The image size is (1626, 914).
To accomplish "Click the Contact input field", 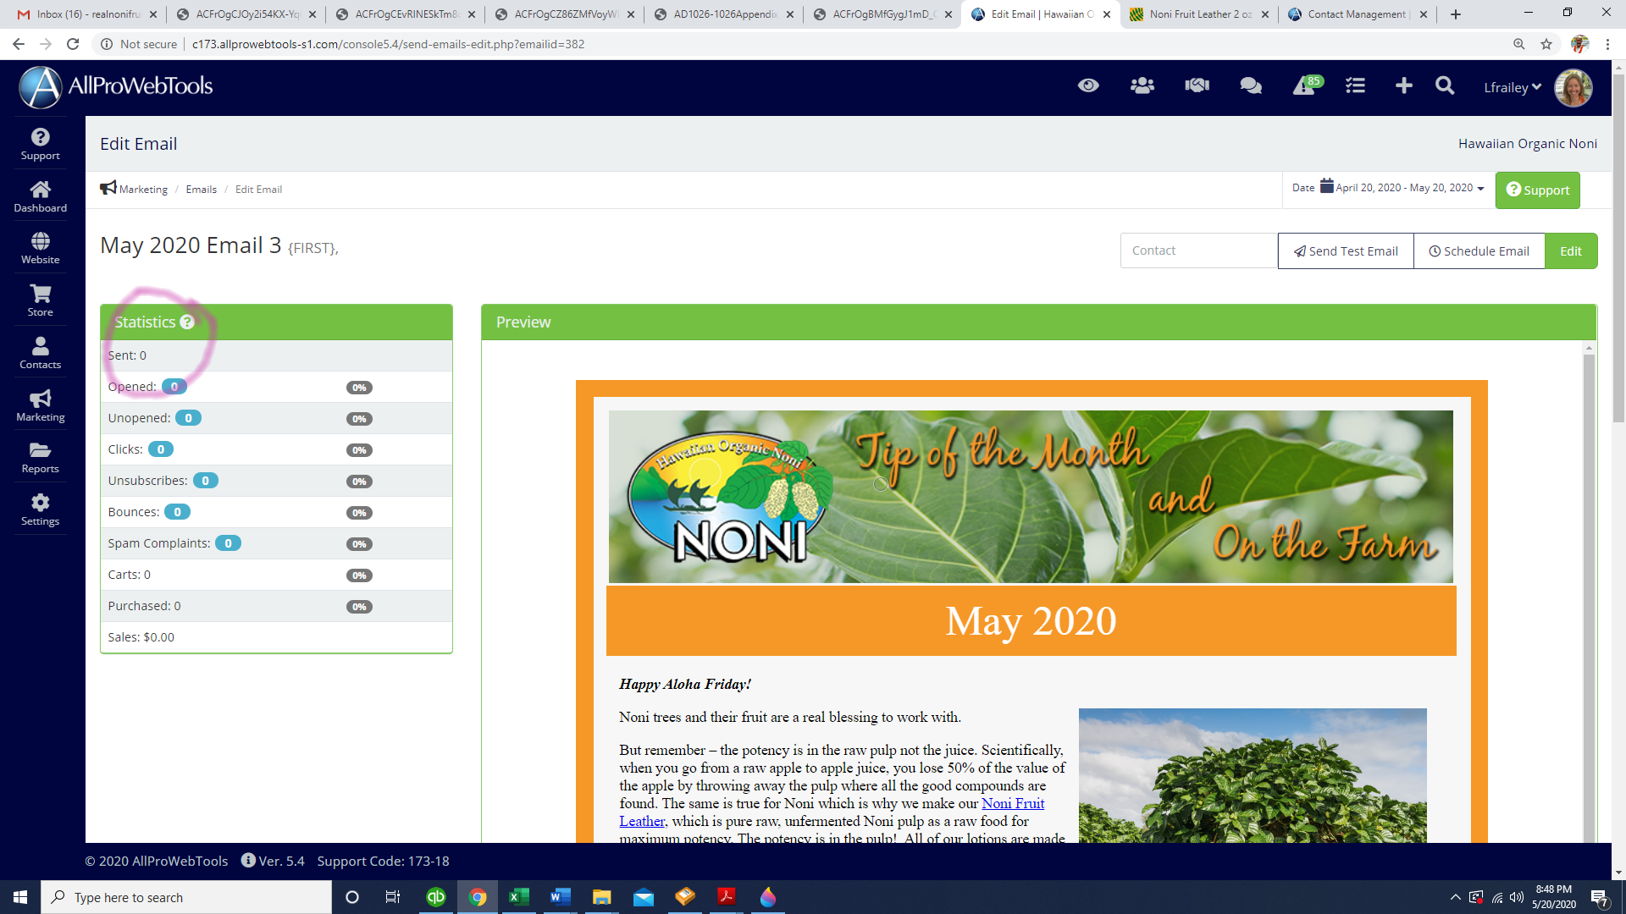I will (x=1198, y=251).
